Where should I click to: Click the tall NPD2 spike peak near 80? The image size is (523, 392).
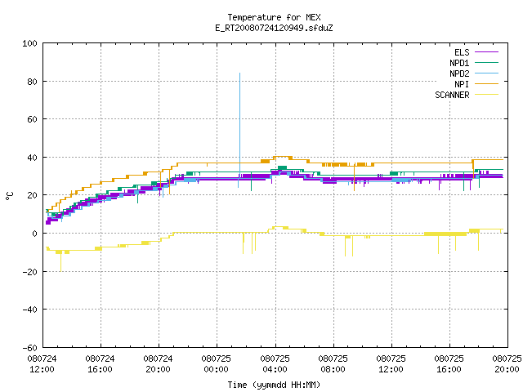[x=239, y=73]
